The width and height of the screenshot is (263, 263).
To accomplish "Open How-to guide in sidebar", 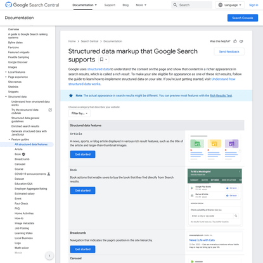I will coord(19,219).
